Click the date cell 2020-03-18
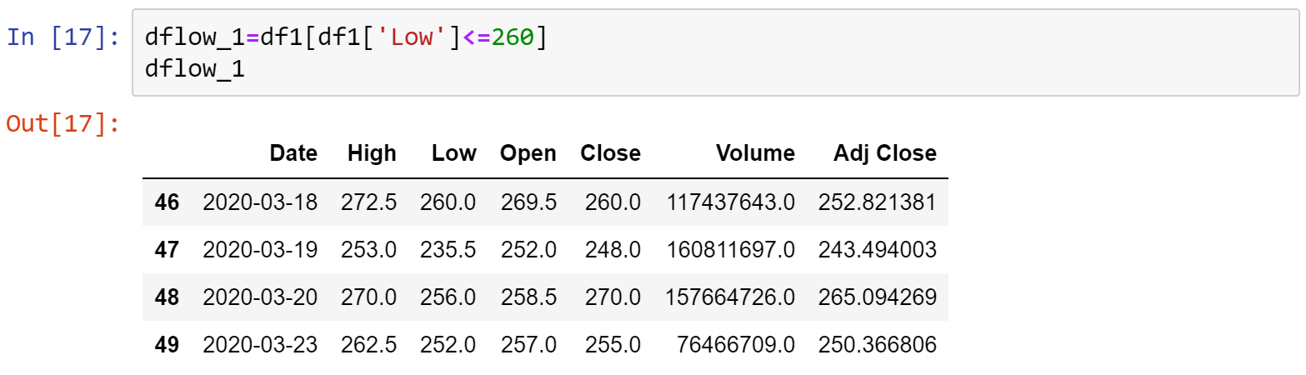Image resolution: width=1306 pixels, height=375 pixels. 260,202
